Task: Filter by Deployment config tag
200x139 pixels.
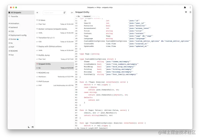Action: tap(17, 35)
